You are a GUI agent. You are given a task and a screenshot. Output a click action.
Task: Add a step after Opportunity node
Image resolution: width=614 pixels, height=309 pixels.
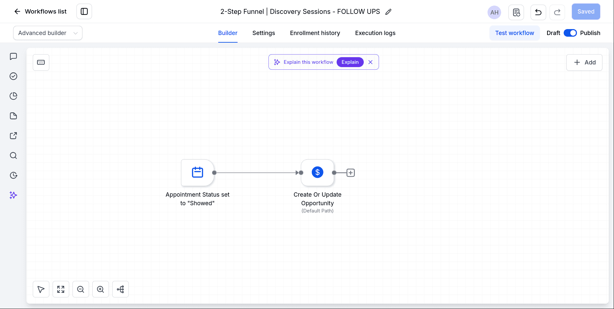(x=351, y=173)
